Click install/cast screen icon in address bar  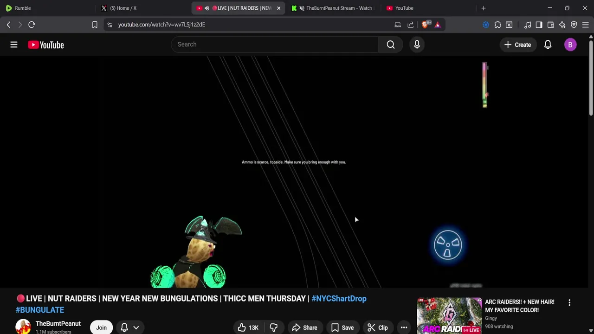click(x=398, y=25)
